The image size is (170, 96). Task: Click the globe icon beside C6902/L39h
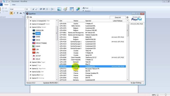34,30
